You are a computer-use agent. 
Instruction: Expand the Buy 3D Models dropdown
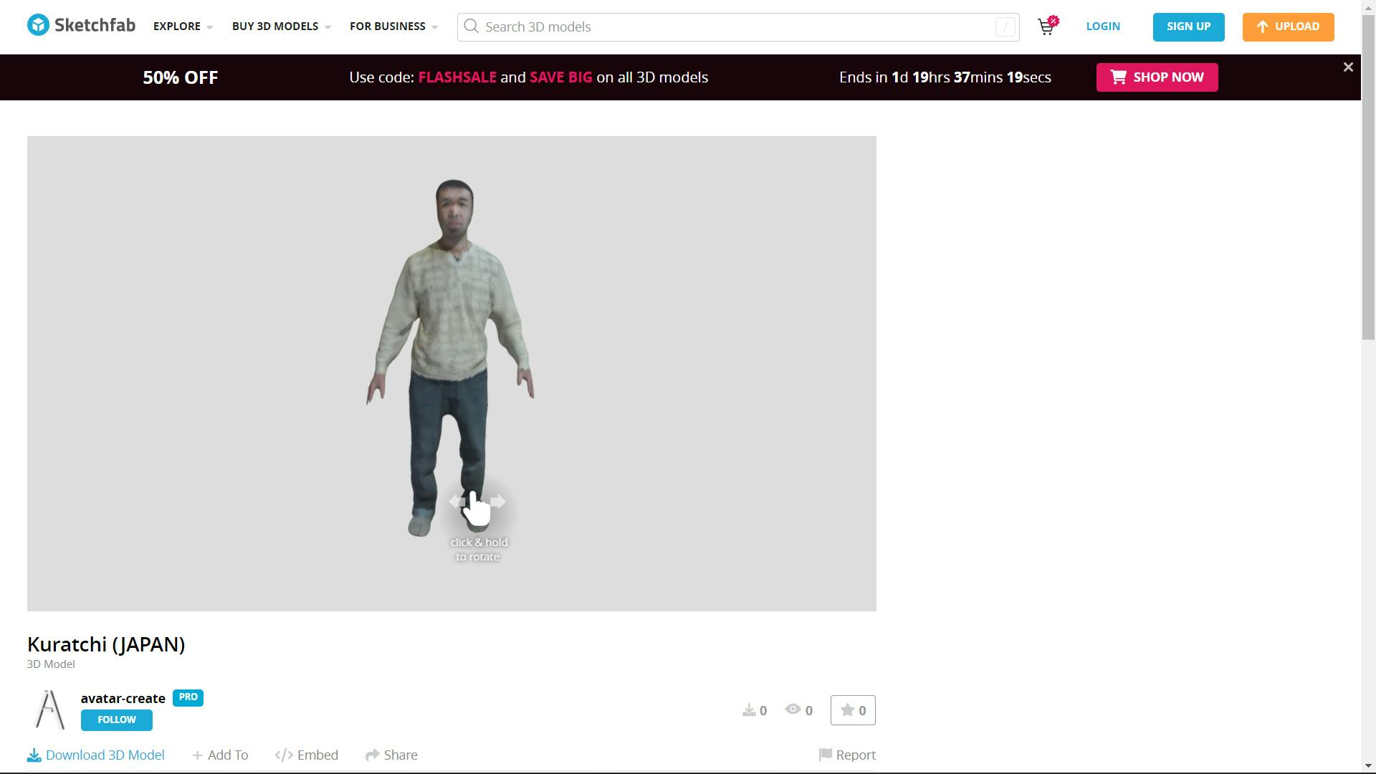[x=281, y=27]
